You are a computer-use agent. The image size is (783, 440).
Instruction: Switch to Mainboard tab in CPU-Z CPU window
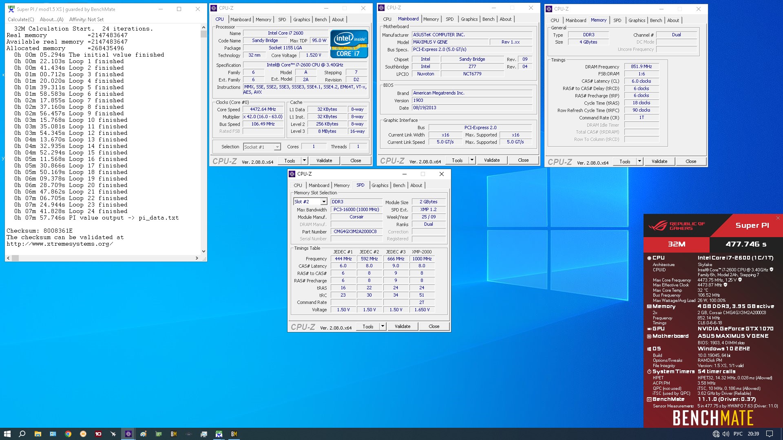tap(241, 20)
